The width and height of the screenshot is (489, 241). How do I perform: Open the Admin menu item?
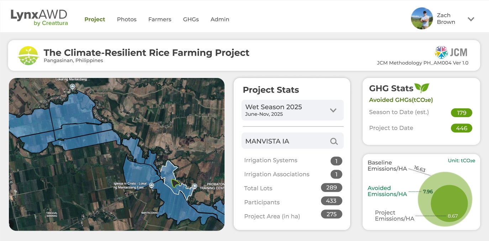220,20
